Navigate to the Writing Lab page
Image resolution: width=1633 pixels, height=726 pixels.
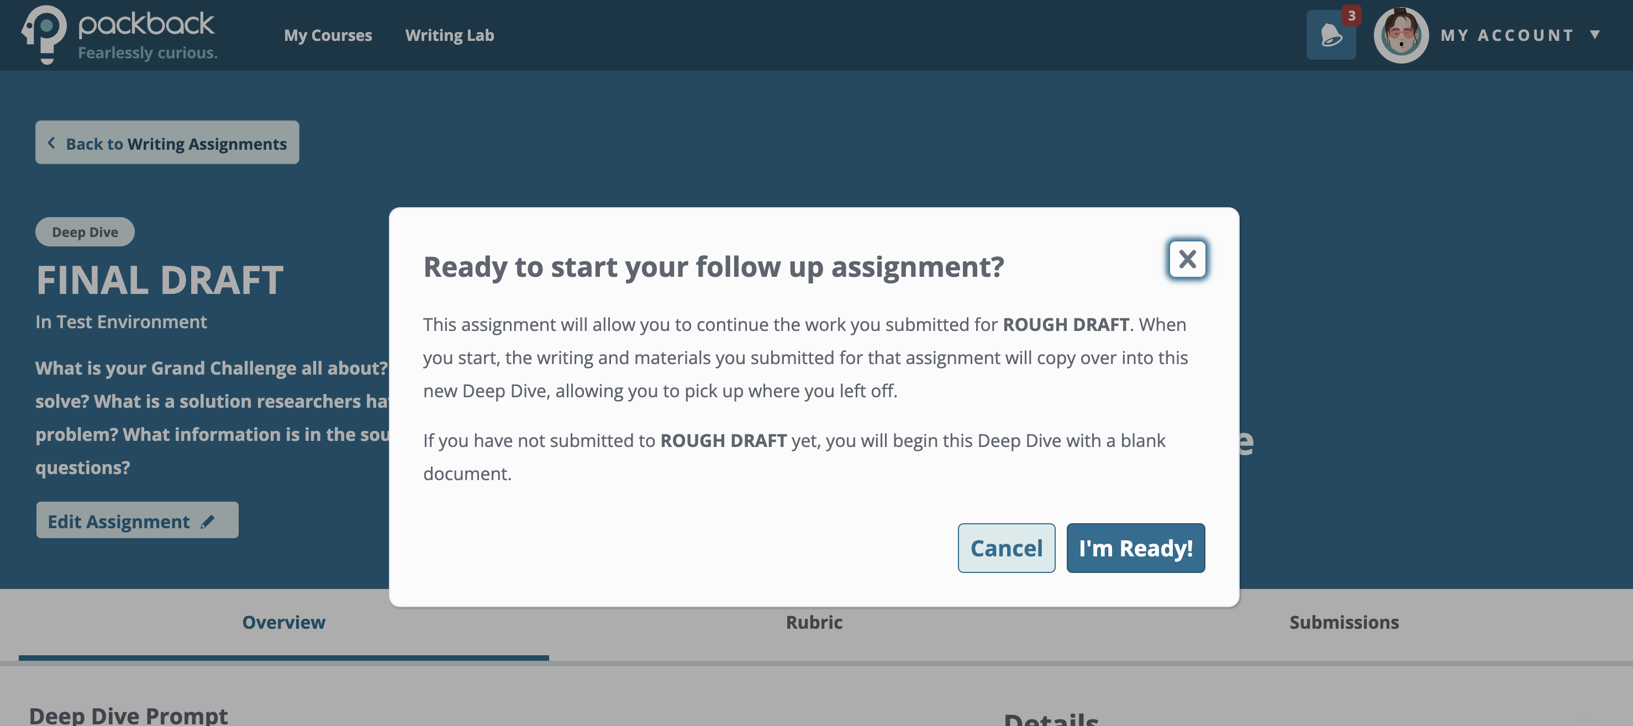tap(450, 35)
